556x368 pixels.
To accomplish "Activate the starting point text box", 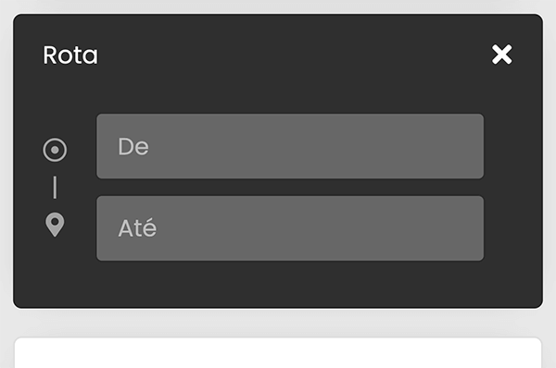I will pyautogui.click(x=290, y=146).
